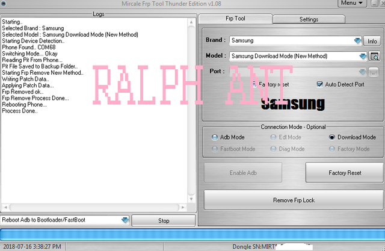Click the date-time status bar entry
Viewport: 385px width, 251px height.
(x=32, y=247)
